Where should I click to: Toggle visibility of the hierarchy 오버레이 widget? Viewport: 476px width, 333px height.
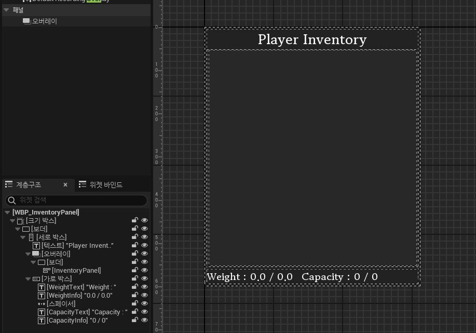tap(144, 254)
